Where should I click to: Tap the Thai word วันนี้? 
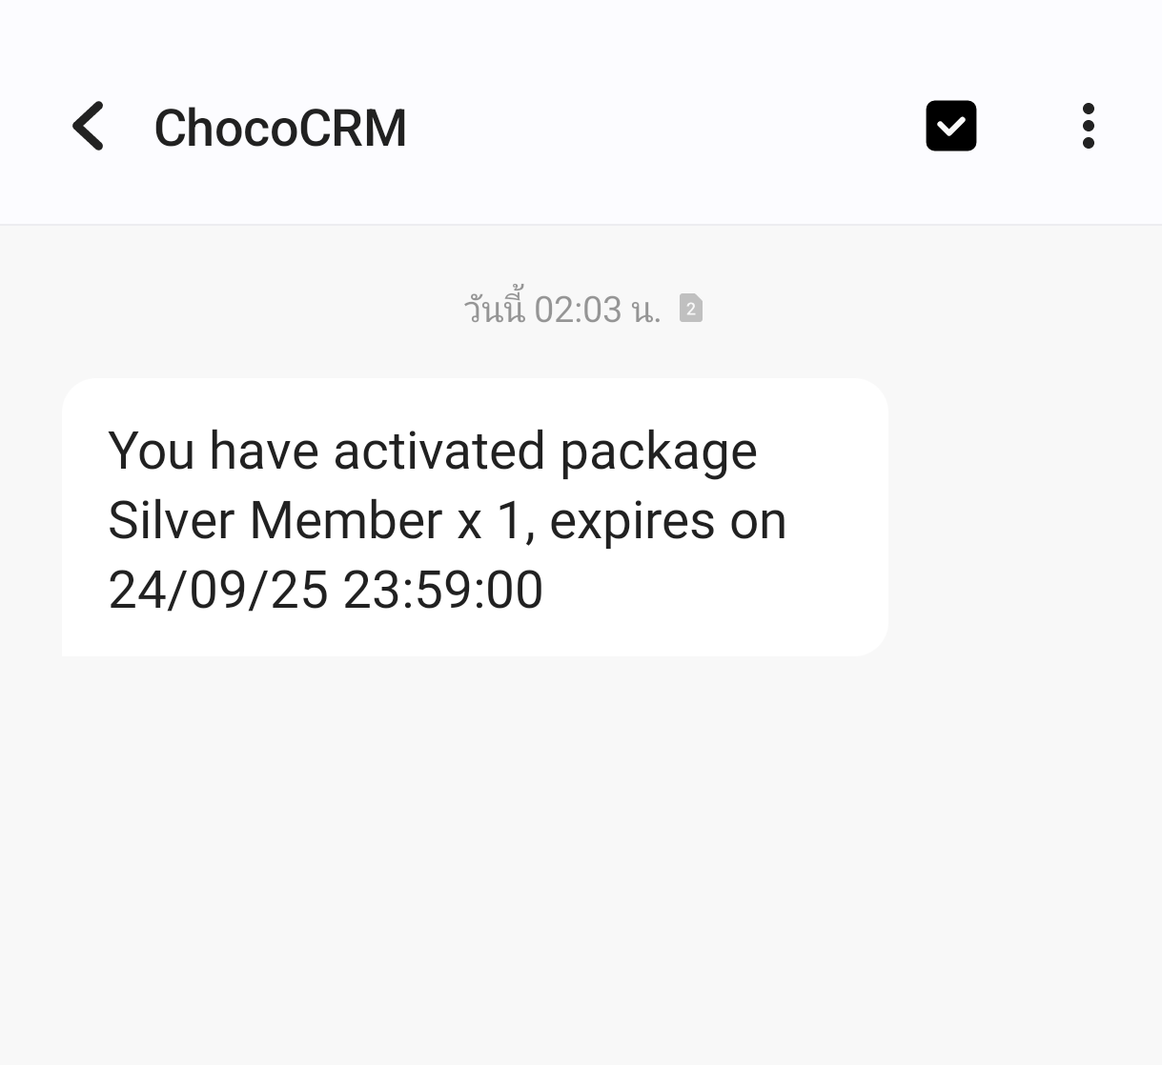[495, 310]
